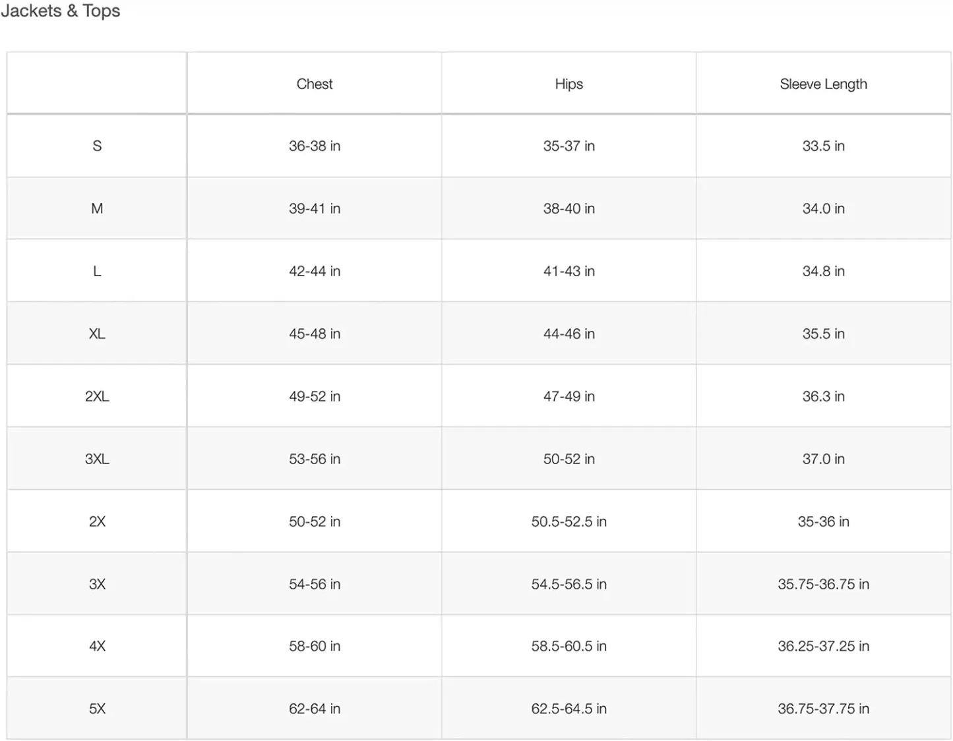
Task: Select the M size row label
Action: pos(97,208)
